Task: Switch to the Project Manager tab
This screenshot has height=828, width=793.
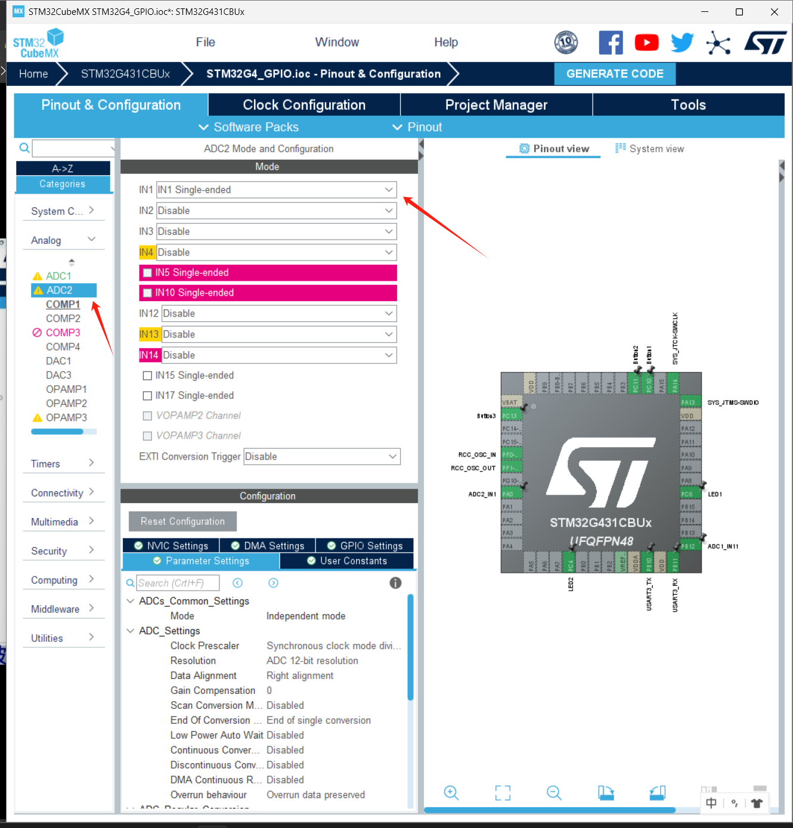Action: pos(496,105)
